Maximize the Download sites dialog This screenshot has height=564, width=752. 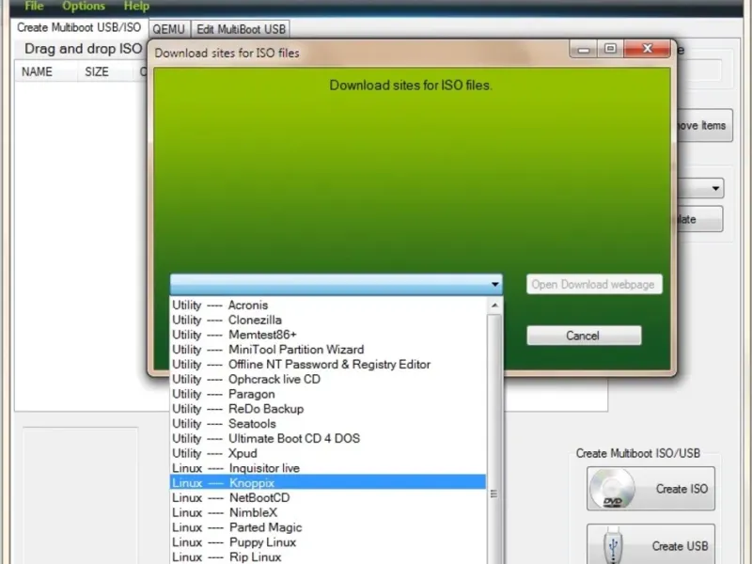[610, 49]
